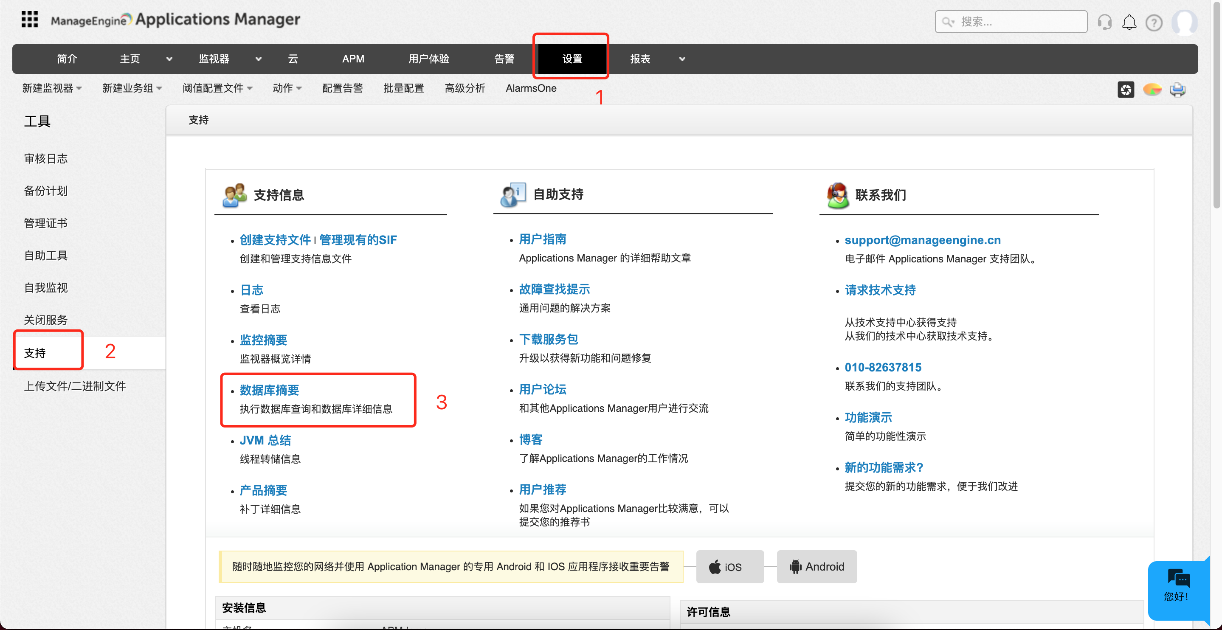Click the 自助支持 info person icon
The image size is (1222, 630).
tap(513, 194)
